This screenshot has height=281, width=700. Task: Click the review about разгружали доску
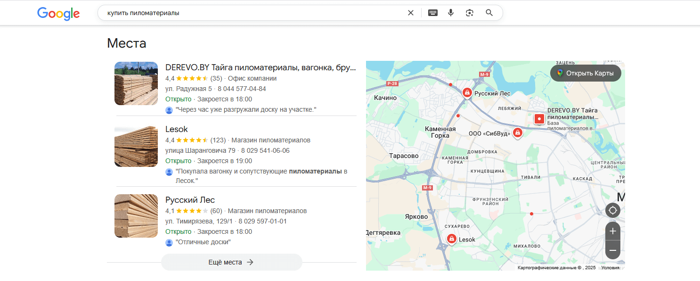tap(246, 109)
